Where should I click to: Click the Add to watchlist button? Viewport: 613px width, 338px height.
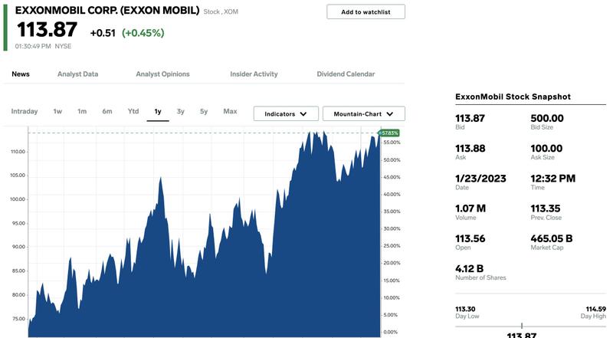pos(366,11)
